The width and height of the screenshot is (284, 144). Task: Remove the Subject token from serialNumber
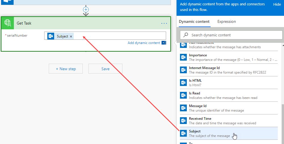(71, 36)
